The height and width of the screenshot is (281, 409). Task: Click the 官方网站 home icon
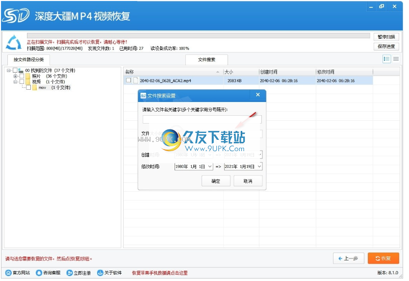[9, 273]
